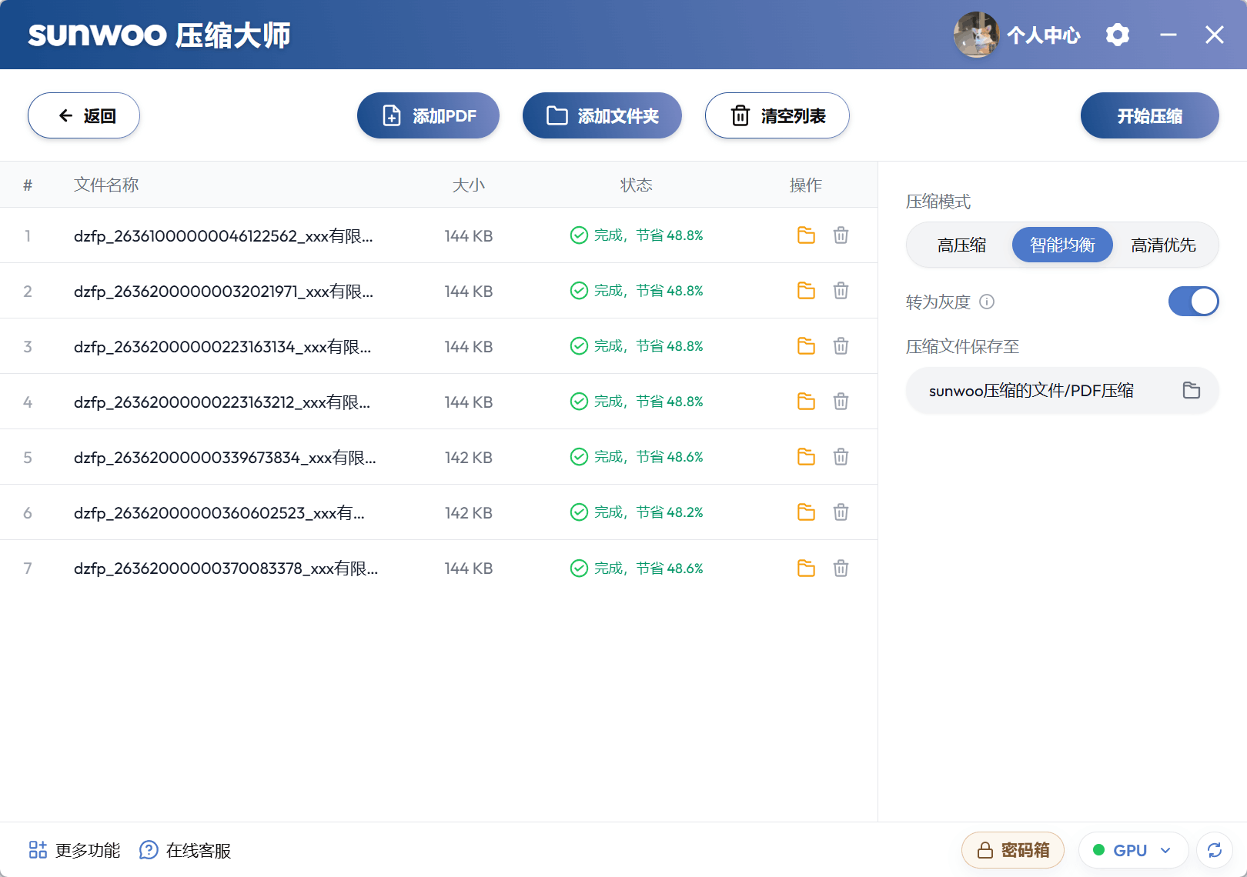Open folder for file ending 032021971

coord(806,291)
